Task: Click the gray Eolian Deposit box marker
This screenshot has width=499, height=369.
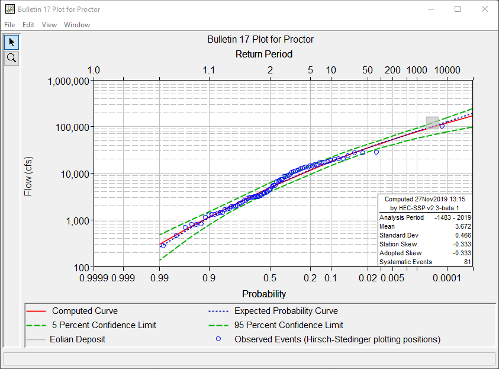Action: click(432, 123)
